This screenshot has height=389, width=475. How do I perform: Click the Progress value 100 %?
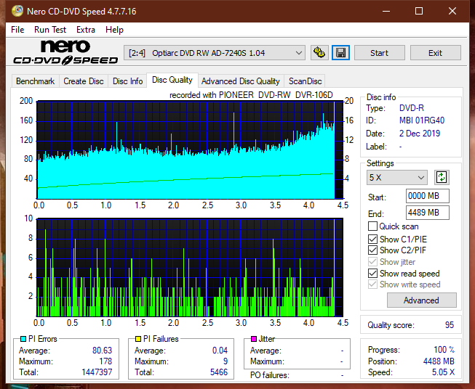click(444, 350)
